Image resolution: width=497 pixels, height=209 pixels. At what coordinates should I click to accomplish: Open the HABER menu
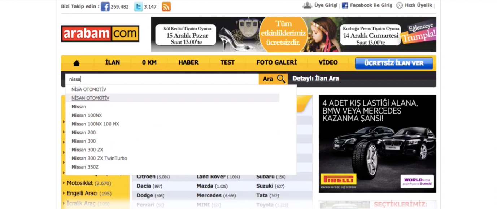click(x=188, y=62)
